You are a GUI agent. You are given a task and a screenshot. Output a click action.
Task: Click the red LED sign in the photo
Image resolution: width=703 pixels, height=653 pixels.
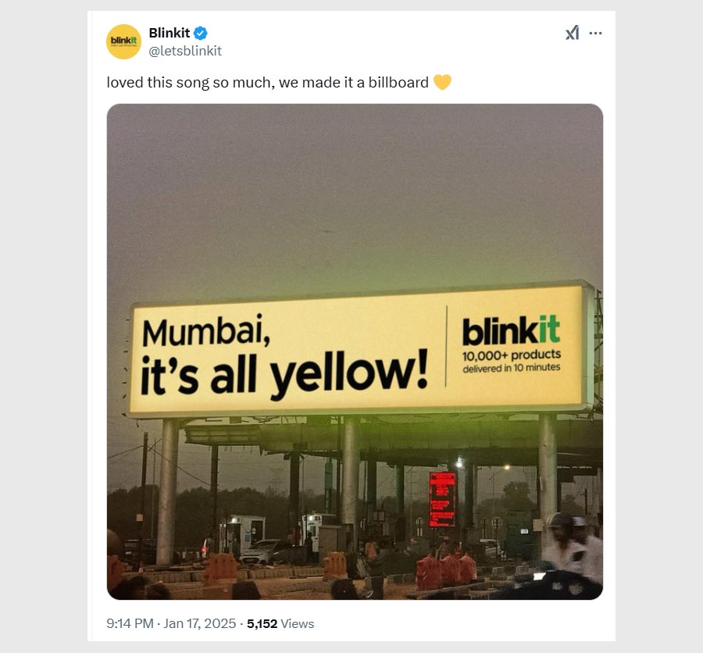tap(441, 499)
